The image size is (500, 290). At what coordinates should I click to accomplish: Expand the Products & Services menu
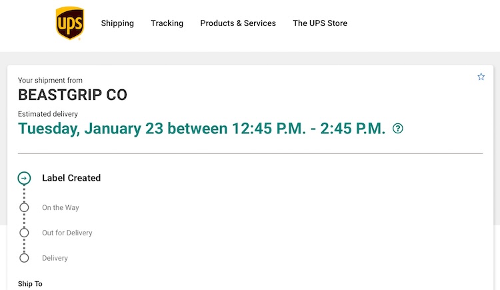[x=238, y=23]
